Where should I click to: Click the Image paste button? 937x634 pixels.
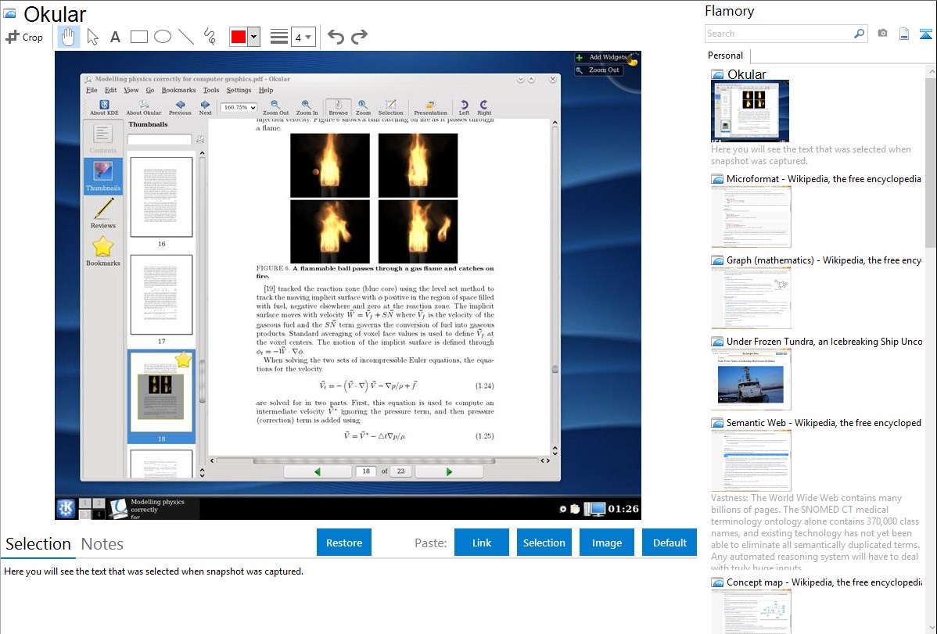click(x=606, y=543)
